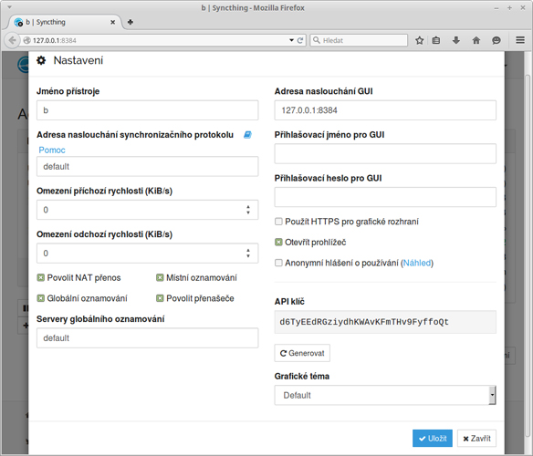This screenshot has height=456, width=533.
Task: Select the b | Syncthing tab
Action: tap(64, 22)
